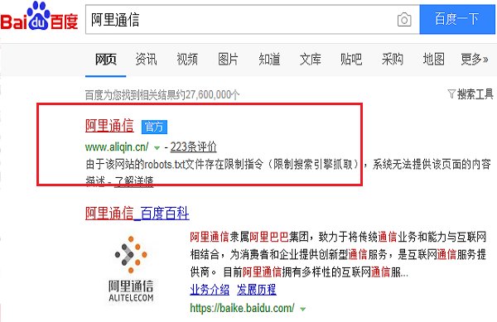Screen dimensions: 497x322
Task: Open the 阿里通信 official result link
Action: click(109, 126)
